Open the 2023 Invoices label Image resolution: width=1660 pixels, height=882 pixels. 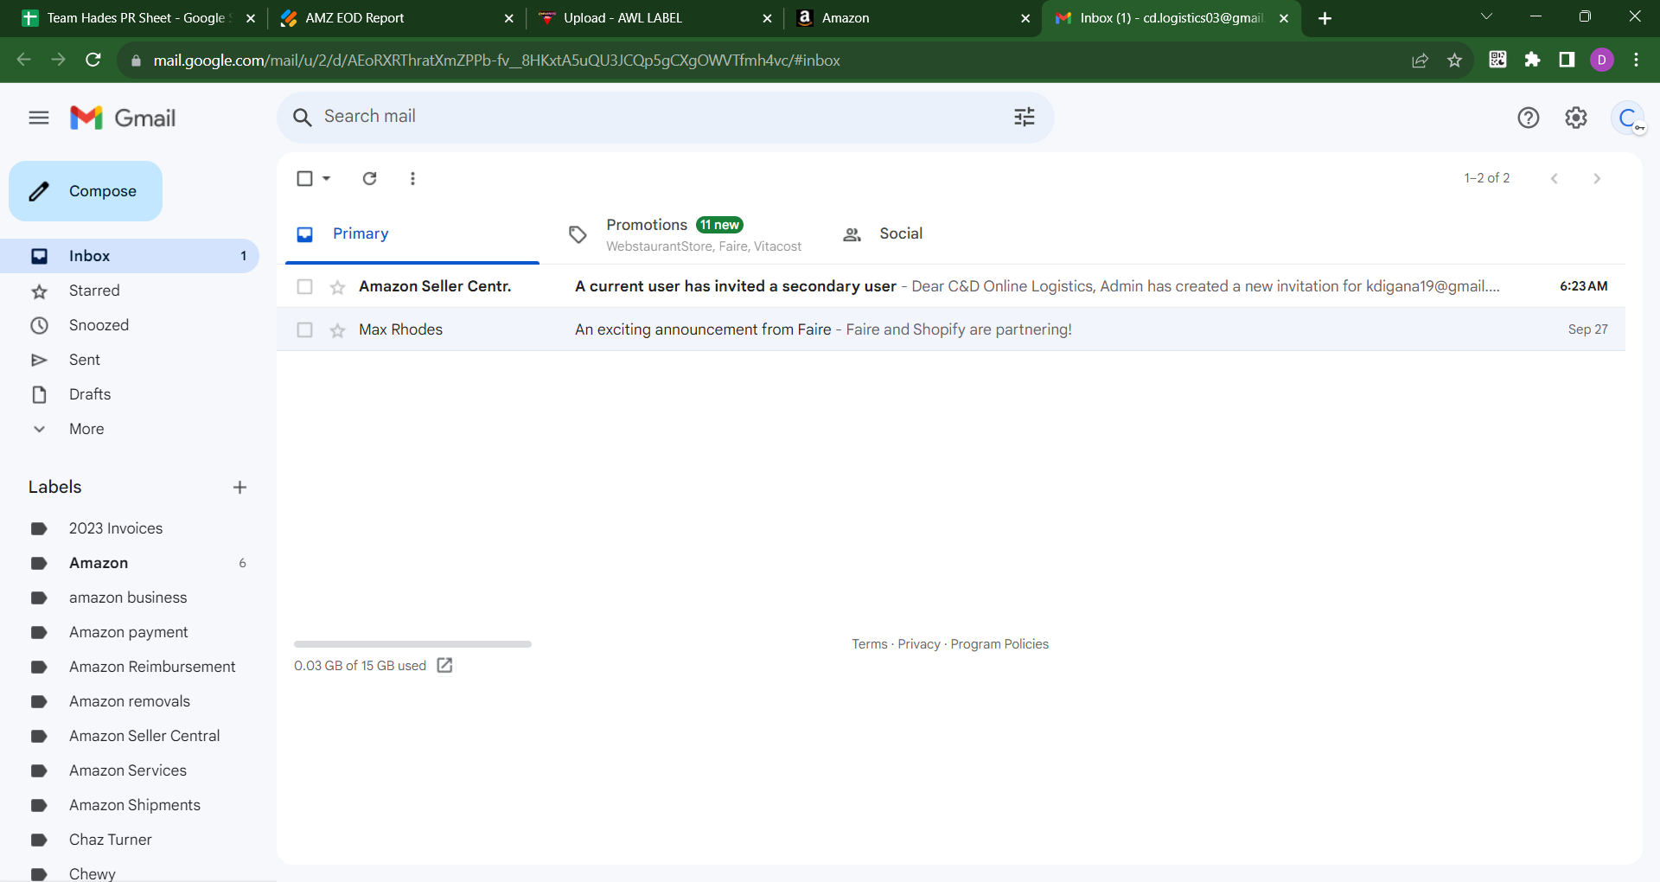130,528
